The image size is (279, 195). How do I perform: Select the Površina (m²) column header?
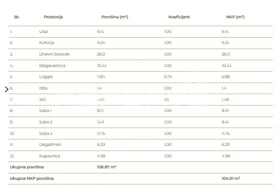115,17
